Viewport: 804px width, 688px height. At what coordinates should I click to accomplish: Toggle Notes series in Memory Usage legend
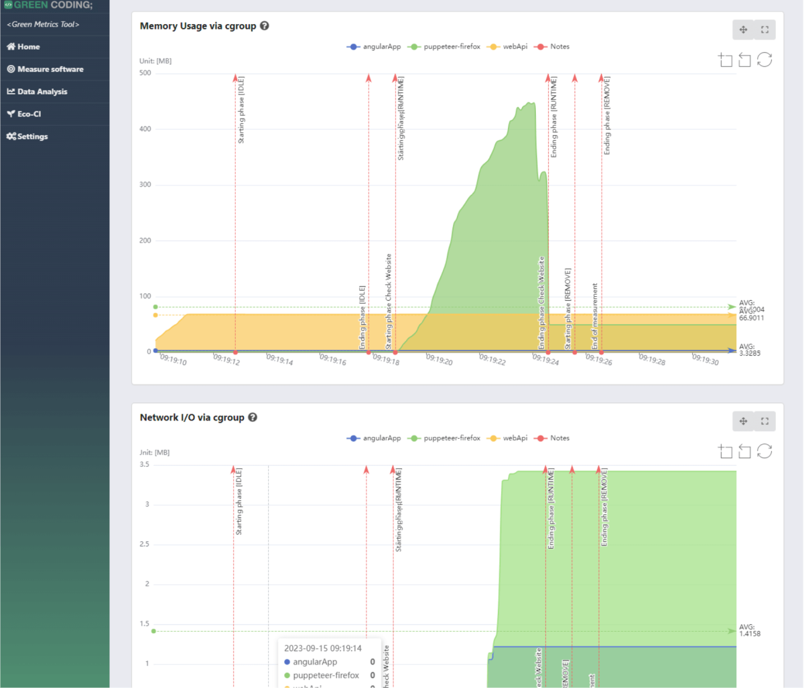tap(551, 47)
